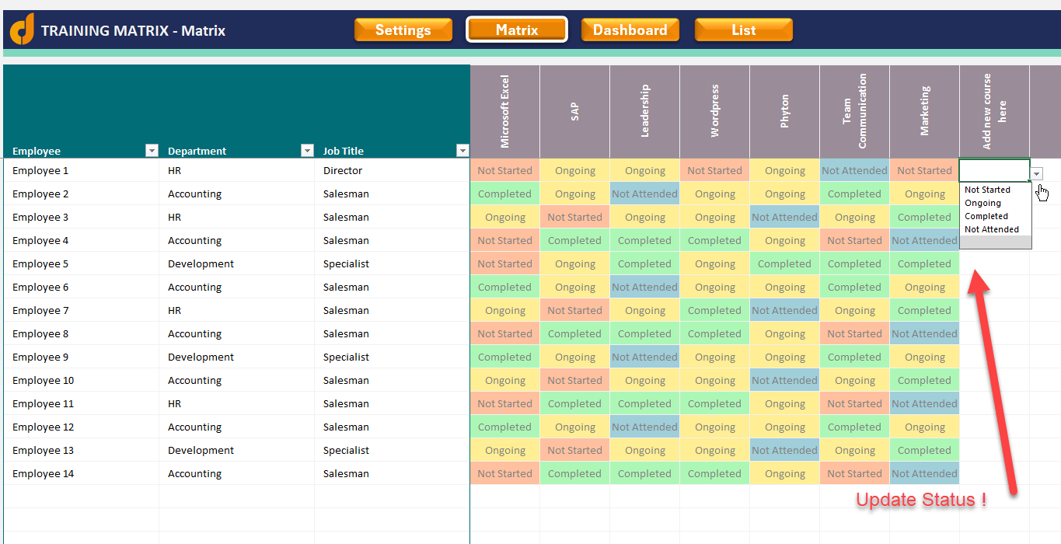Select Employee 4's Wordpress 'Completed' cell
The image size is (1061, 544).
715,240
